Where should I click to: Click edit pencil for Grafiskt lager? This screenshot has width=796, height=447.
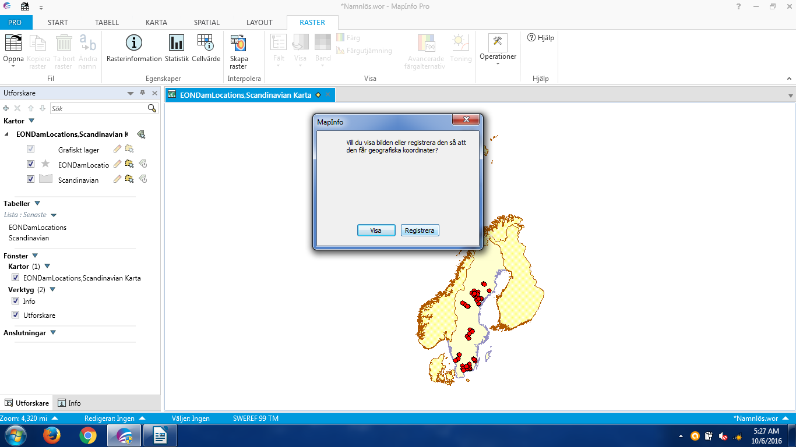[x=118, y=149]
